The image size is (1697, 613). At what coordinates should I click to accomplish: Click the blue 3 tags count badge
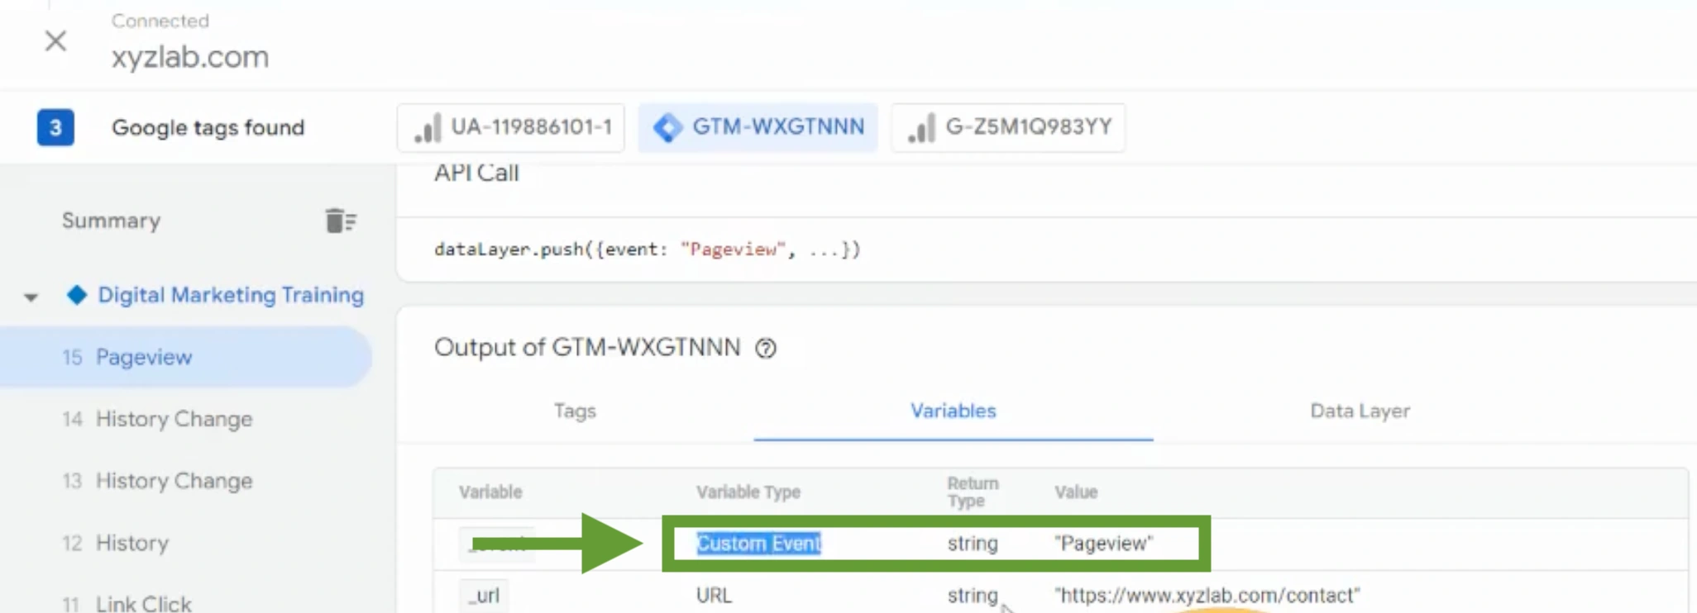tap(55, 127)
